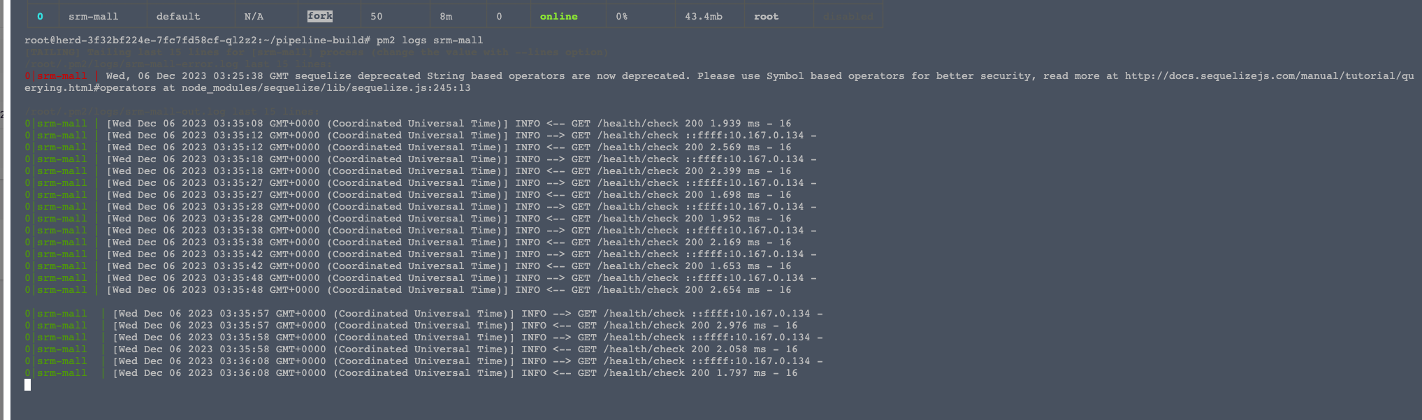The image size is (1422, 420).
Task: Click the "root" user cell
Action: click(766, 16)
